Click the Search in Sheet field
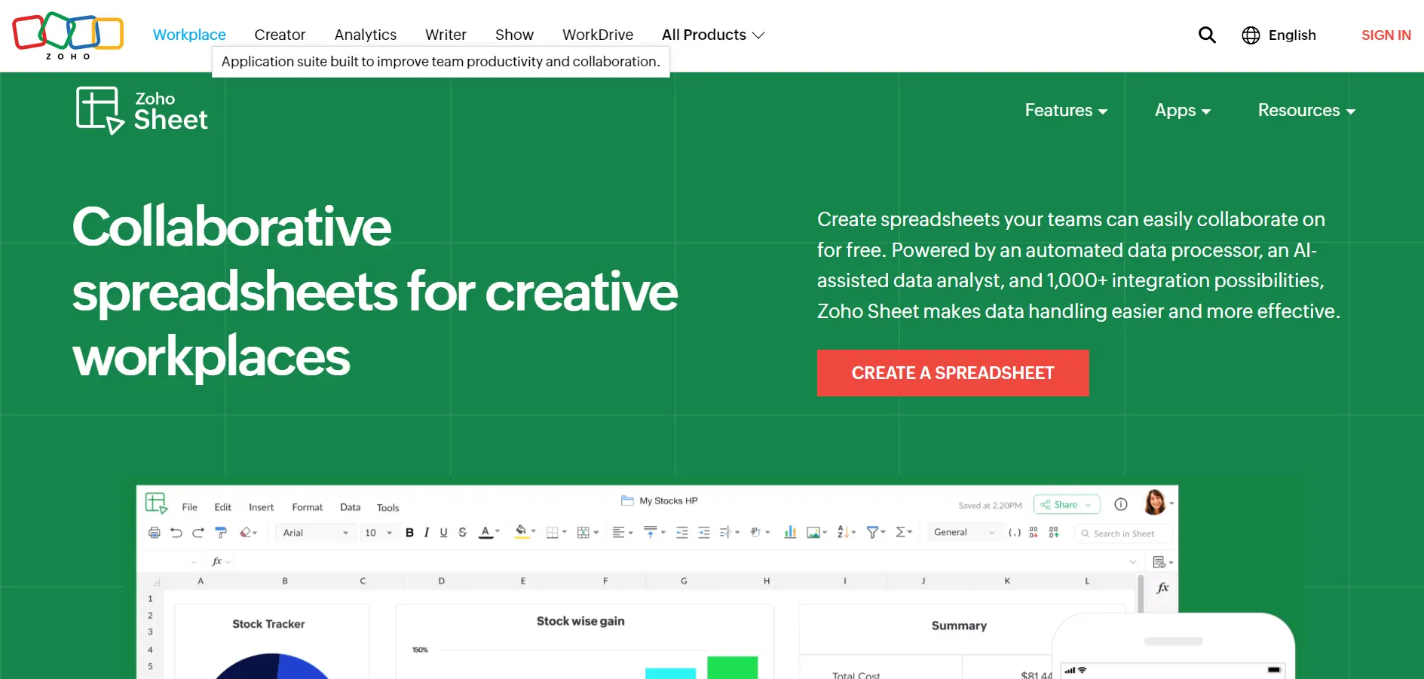Viewport: 1424px width, 679px height. click(1123, 533)
